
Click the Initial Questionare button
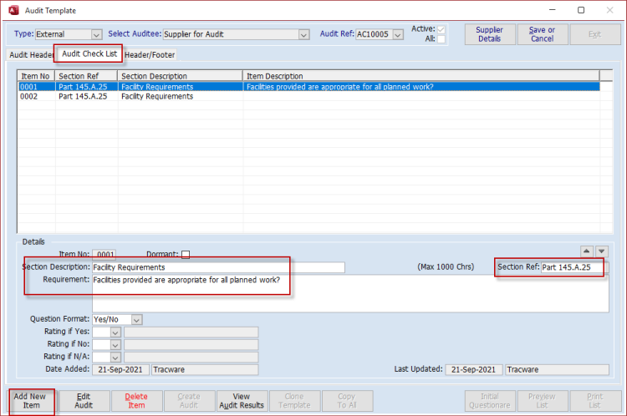coord(489,401)
